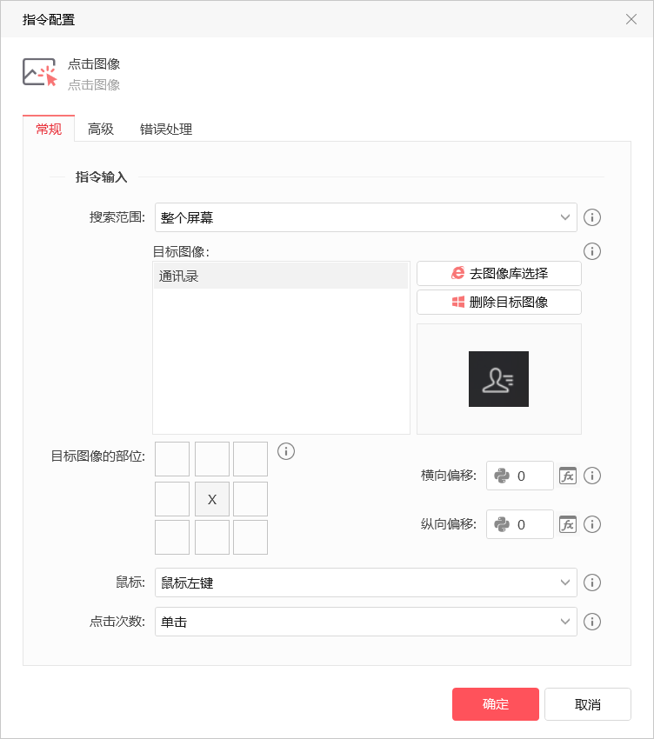Viewport: 654px width, 739px height.
Task: Click info icon for 点击次数 dropdown
Action: point(591,622)
